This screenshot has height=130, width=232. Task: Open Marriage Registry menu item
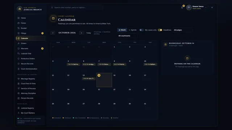tap(30, 79)
